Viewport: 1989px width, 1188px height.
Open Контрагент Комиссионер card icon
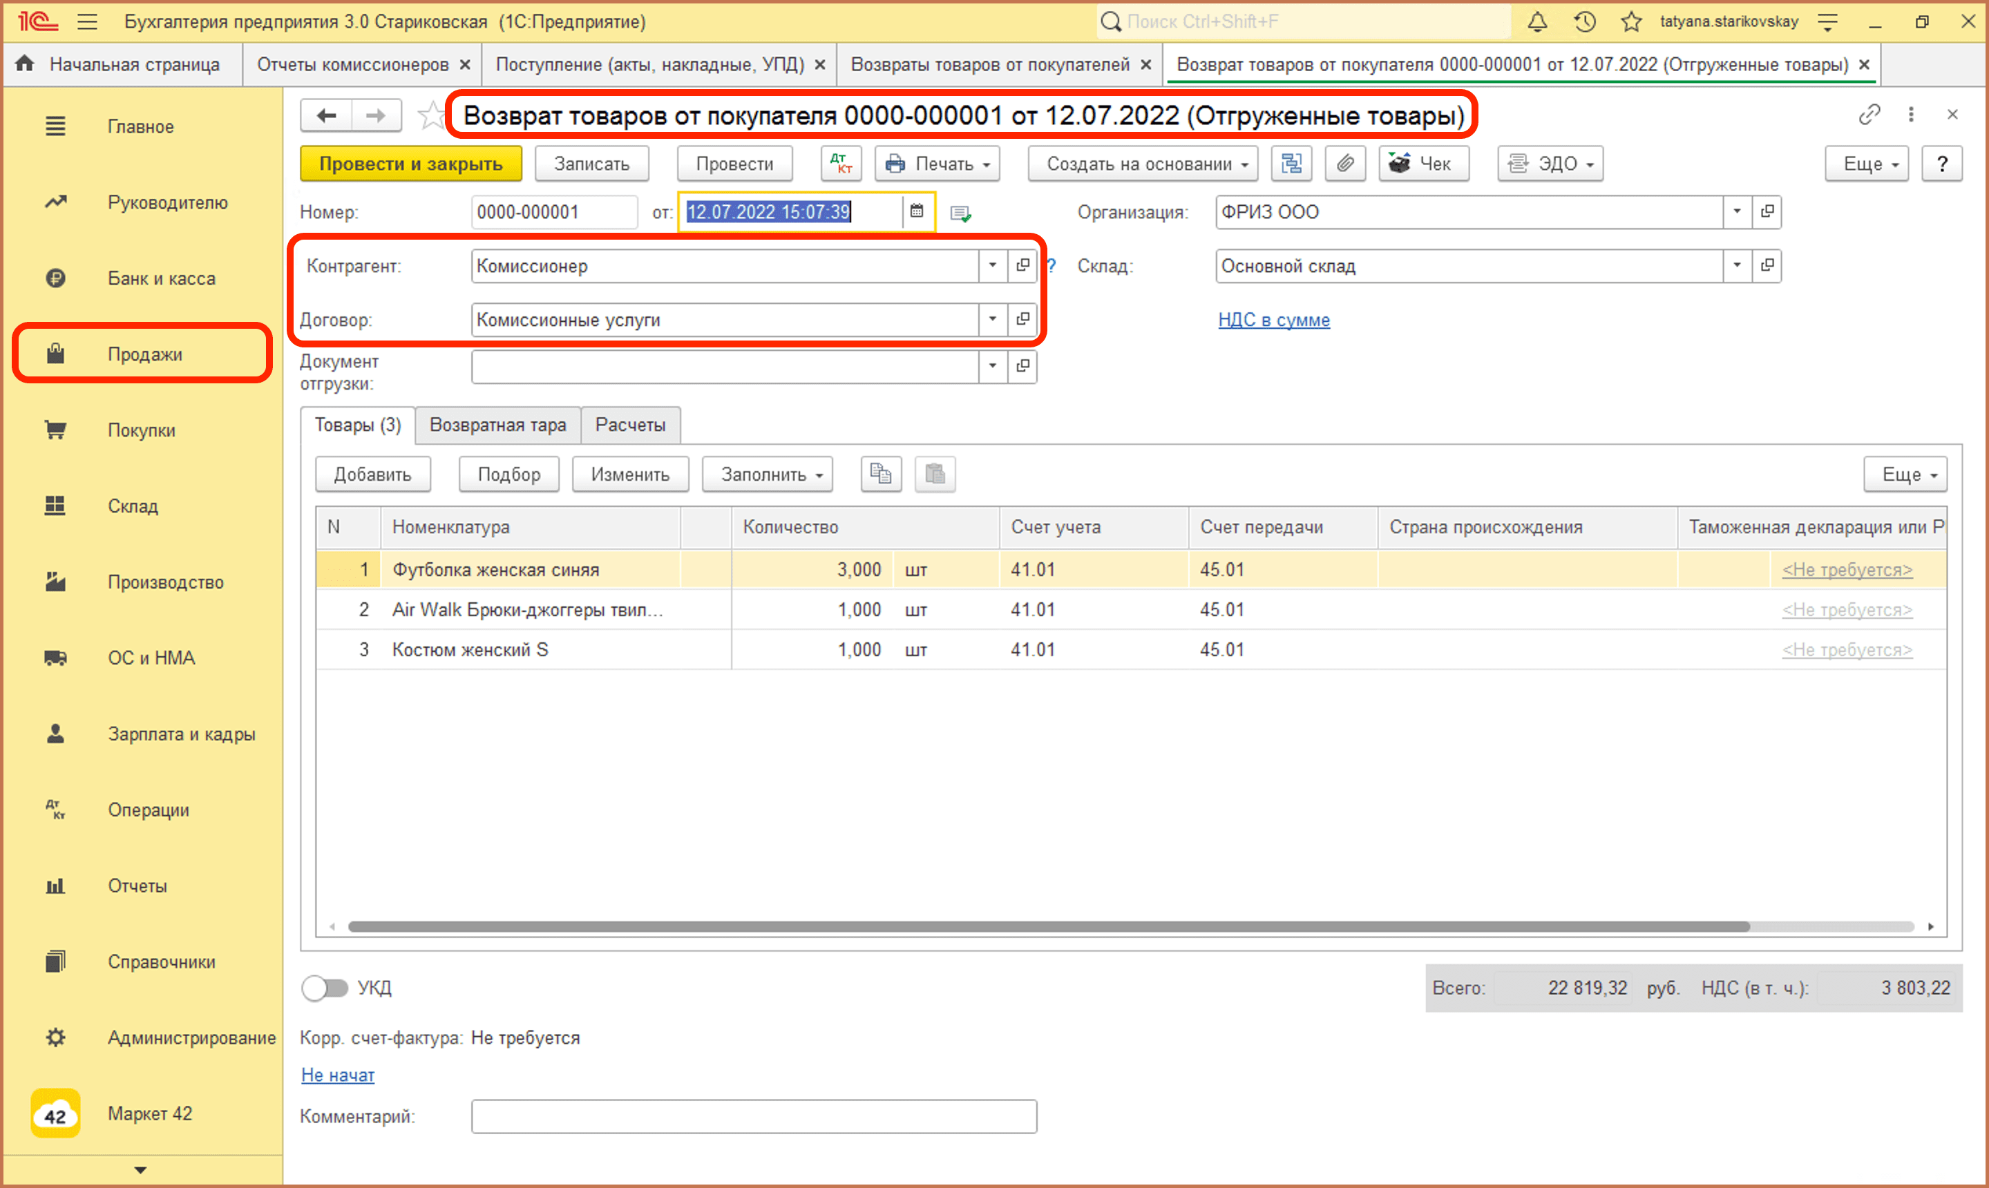tap(1022, 266)
